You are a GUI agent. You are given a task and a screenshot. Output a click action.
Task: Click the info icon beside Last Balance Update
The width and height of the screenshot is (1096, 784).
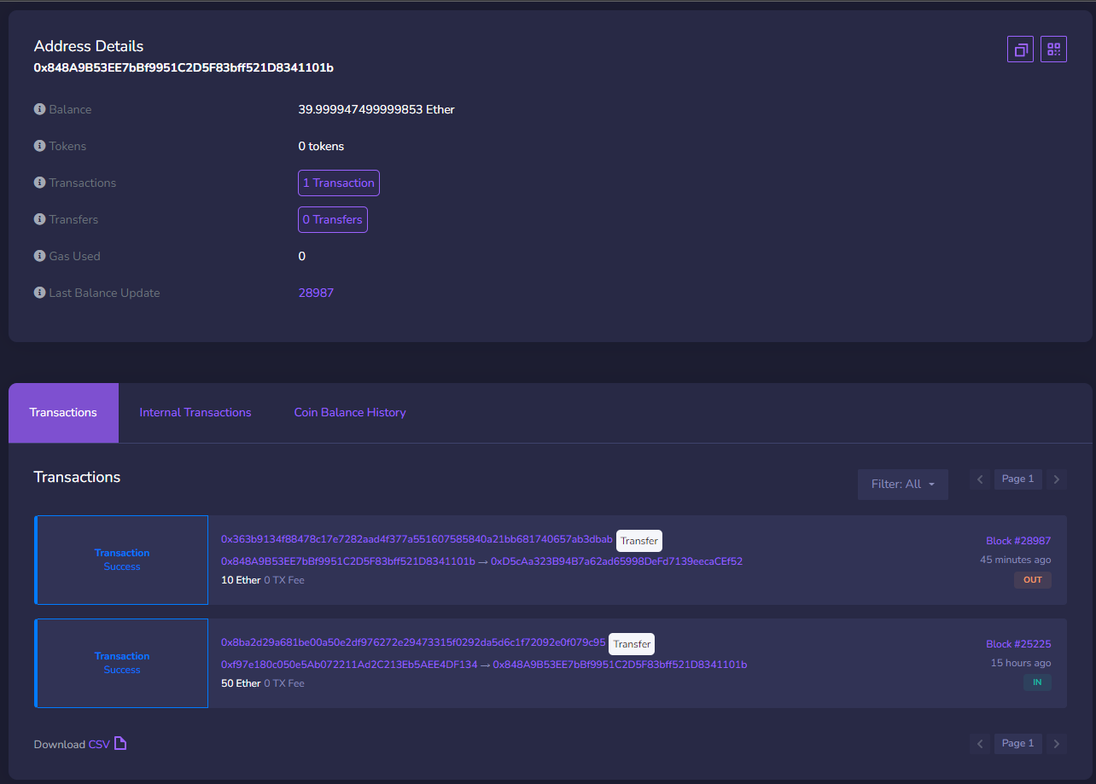click(39, 293)
